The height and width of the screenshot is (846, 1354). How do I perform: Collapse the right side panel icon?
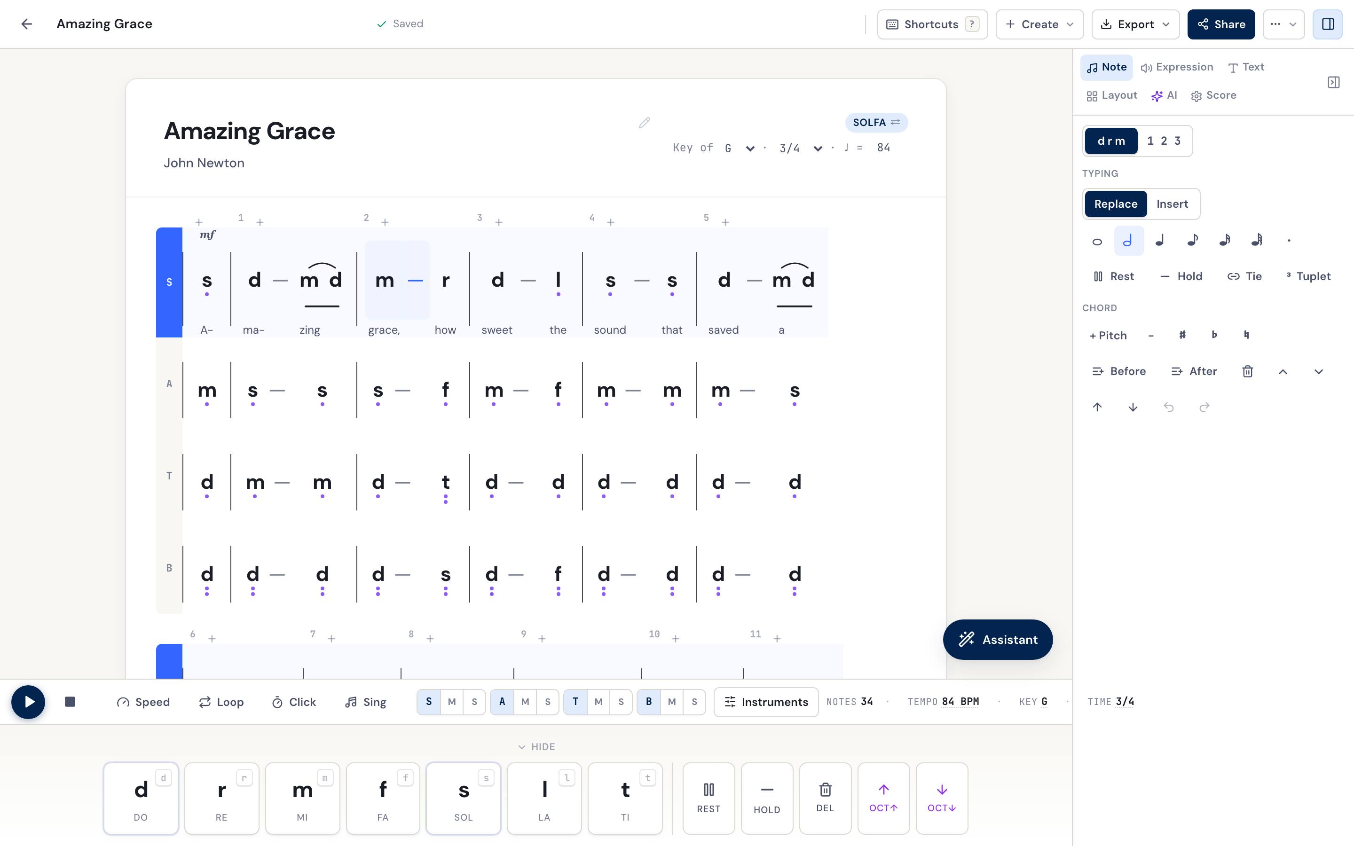coord(1333,82)
